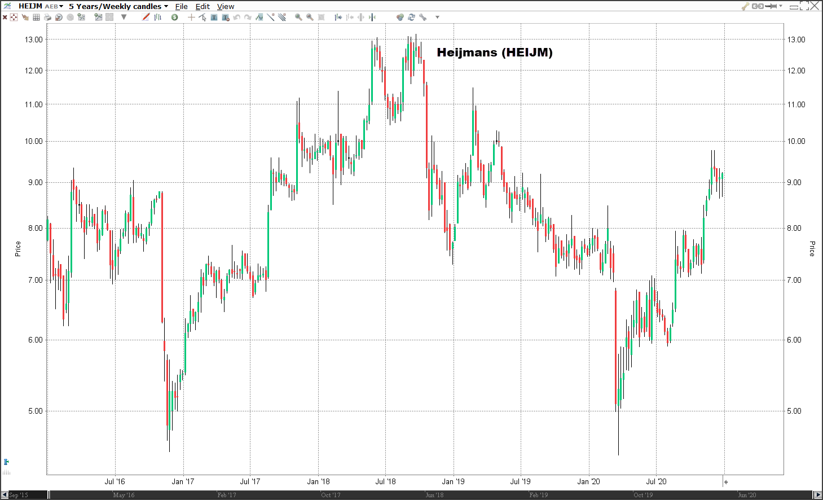
Task: Maximize the chart window
Action: tap(805, 6)
